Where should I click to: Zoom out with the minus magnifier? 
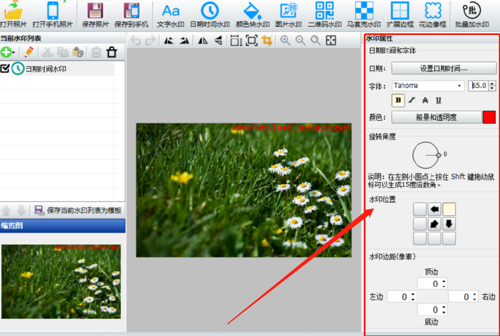[301, 40]
